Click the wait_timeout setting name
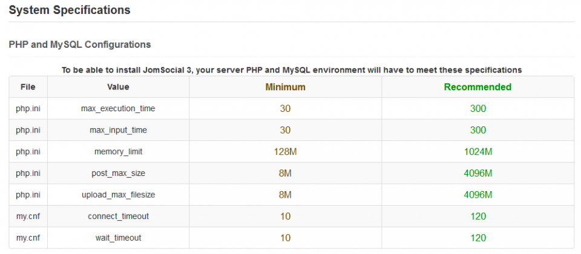The image size is (581, 254). pyautogui.click(x=118, y=237)
